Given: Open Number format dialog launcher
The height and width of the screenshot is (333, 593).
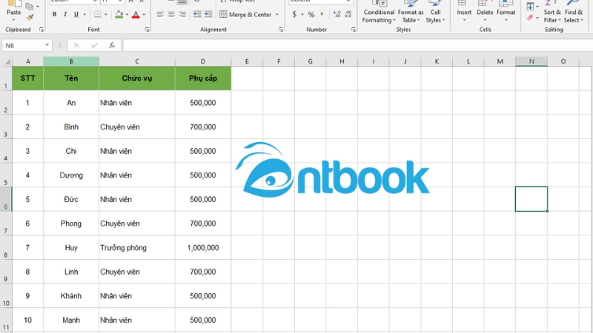Looking at the screenshot, I should [354, 30].
